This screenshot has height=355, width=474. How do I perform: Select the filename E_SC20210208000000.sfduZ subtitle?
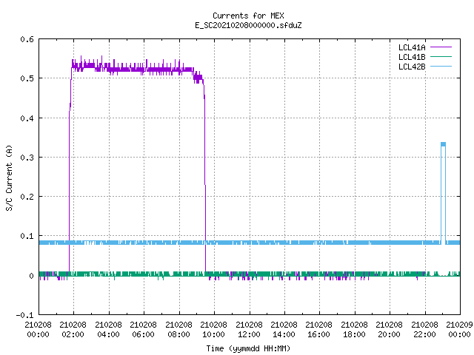(248, 25)
